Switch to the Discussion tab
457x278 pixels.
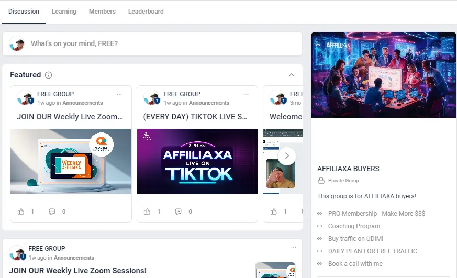(24, 12)
